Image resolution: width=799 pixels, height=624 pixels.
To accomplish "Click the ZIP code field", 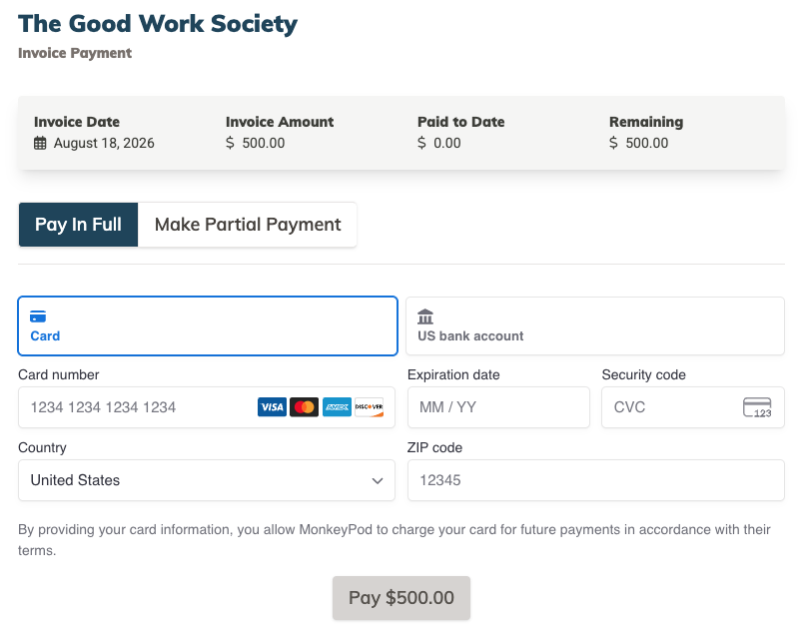I will 595,480.
